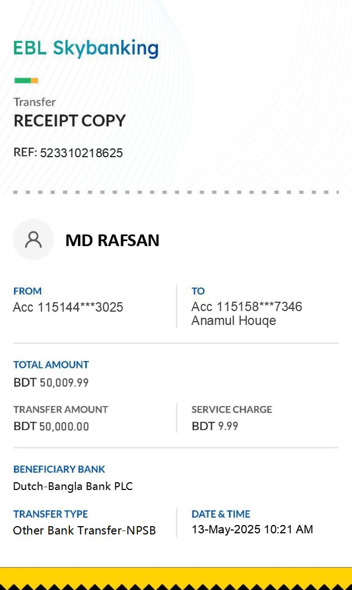Viewport: 352px width, 590px height.
Task: Tap Dutch-Bangla Bank PLC
Action: click(73, 487)
